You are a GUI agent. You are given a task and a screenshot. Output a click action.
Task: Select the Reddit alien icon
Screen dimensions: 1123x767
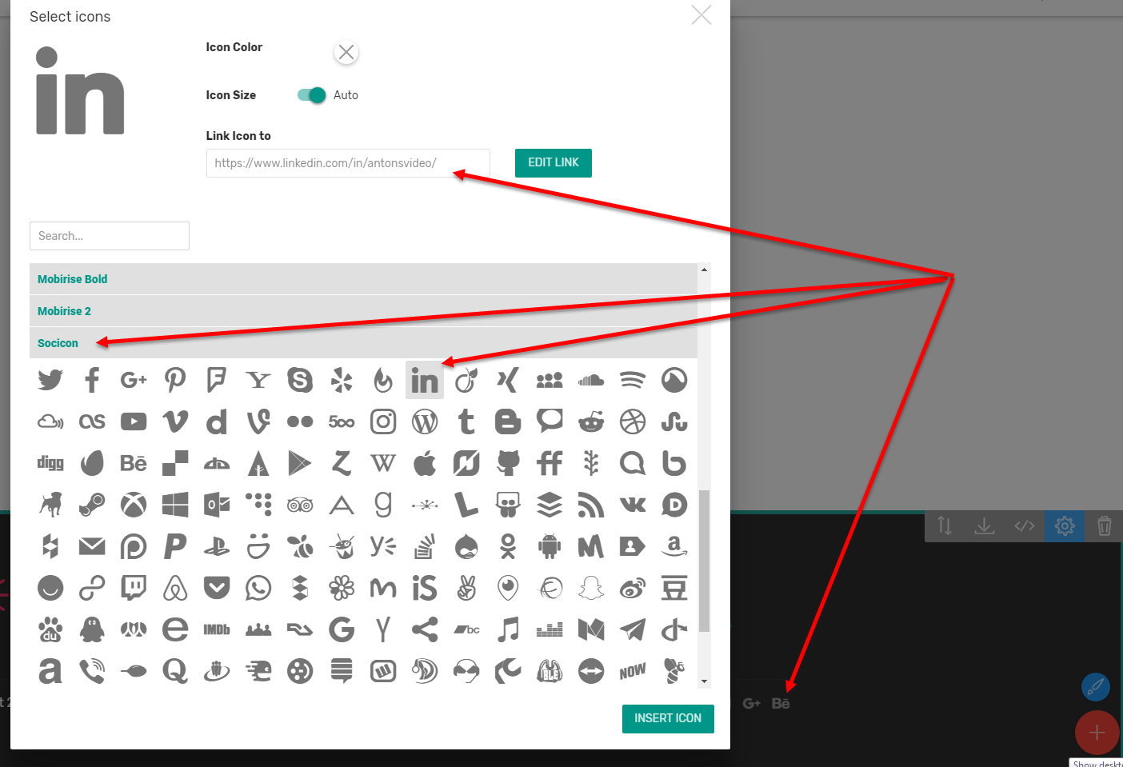[x=591, y=421]
